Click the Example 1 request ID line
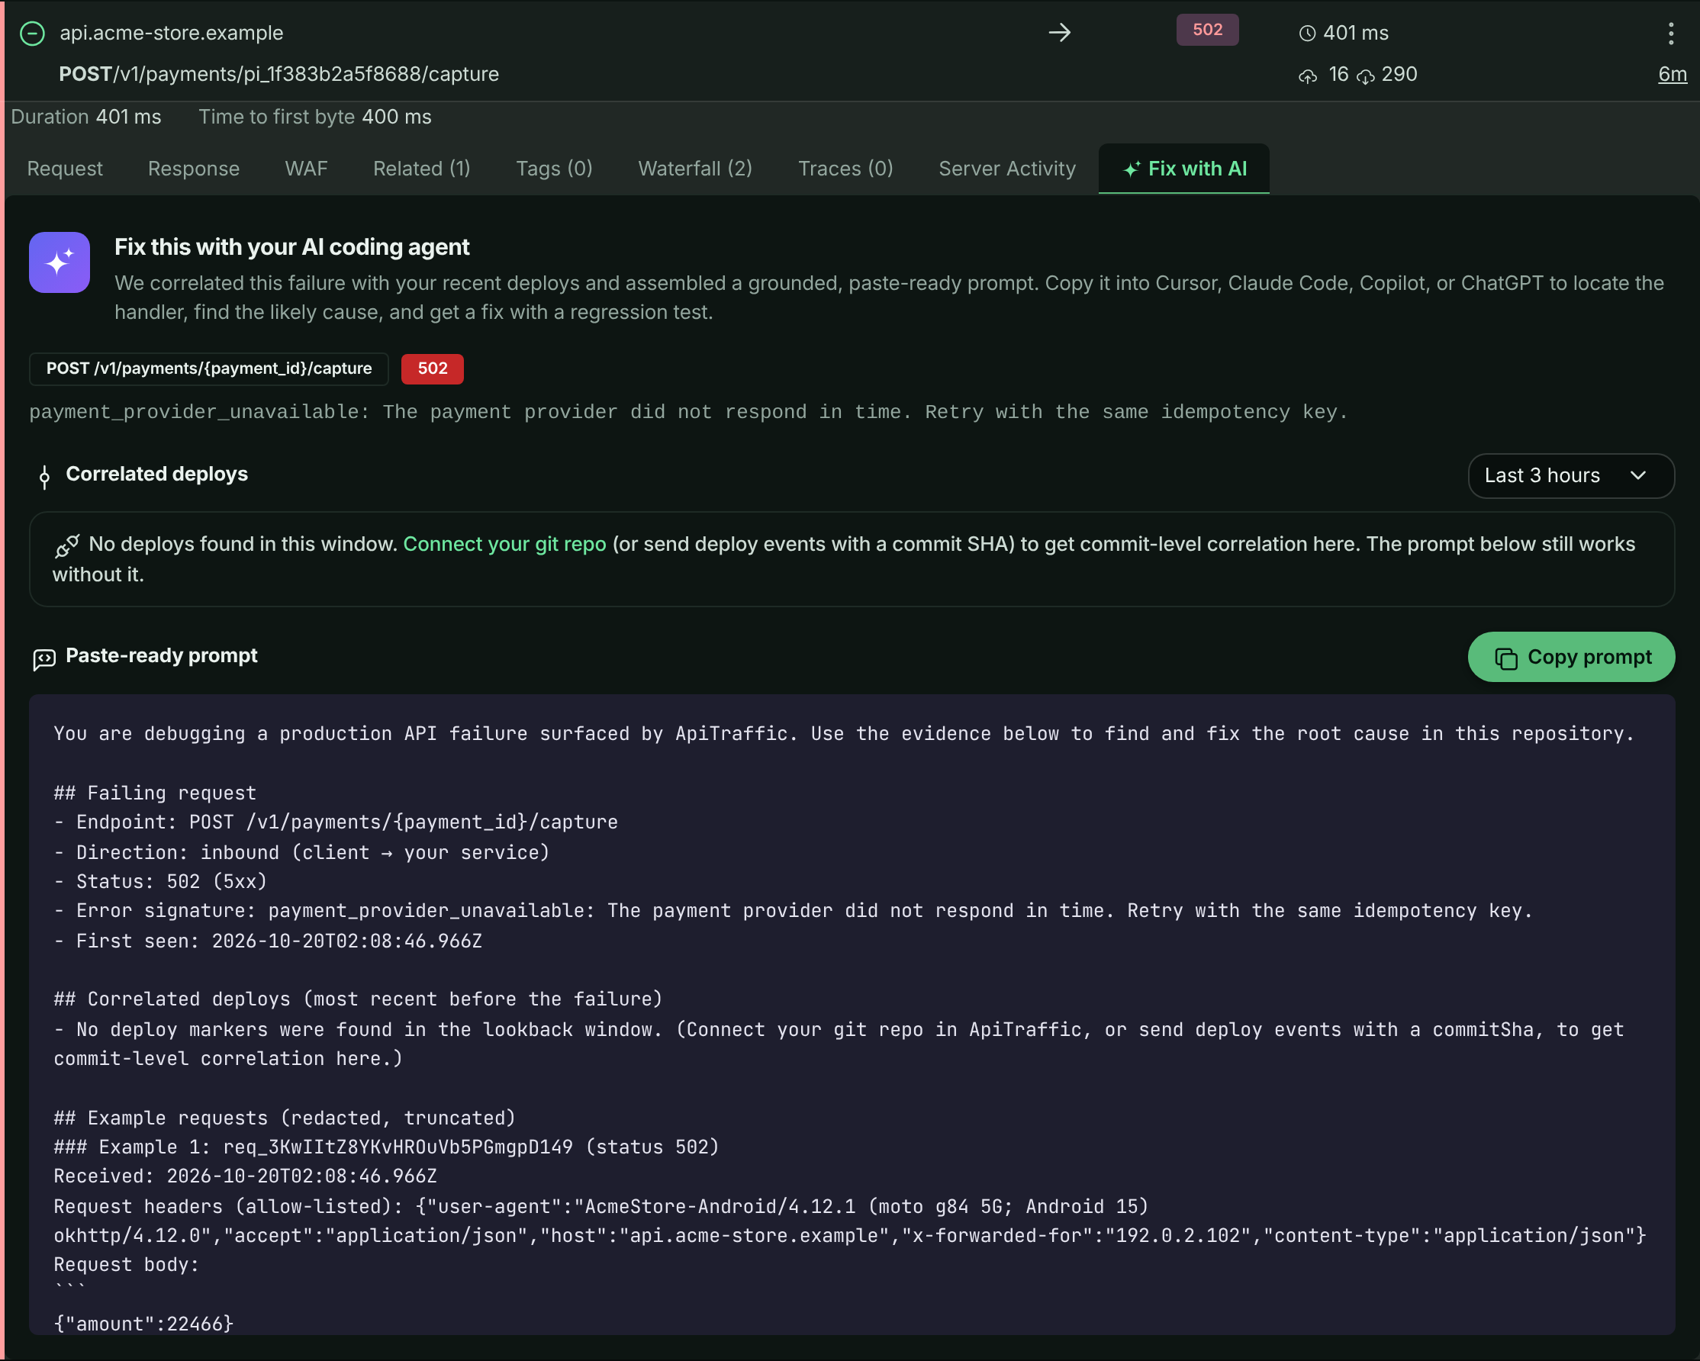The height and width of the screenshot is (1361, 1700). pos(386,1147)
